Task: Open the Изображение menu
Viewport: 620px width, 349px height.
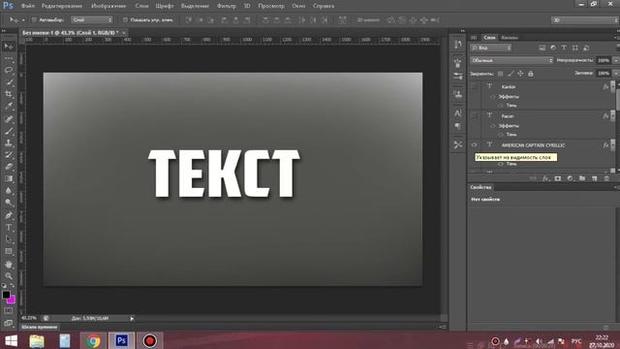Action: tap(108, 6)
